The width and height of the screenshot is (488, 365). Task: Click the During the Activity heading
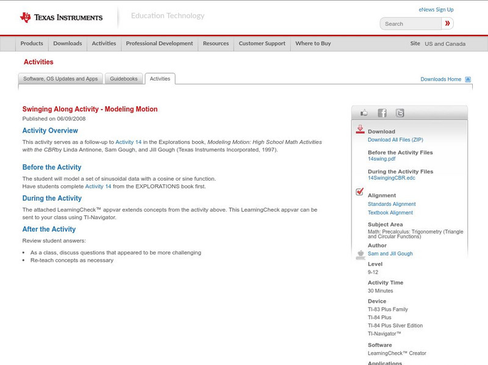[x=52, y=198]
